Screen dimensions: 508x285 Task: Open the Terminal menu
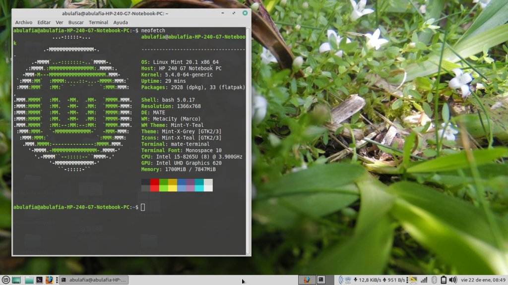click(x=98, y=22)
